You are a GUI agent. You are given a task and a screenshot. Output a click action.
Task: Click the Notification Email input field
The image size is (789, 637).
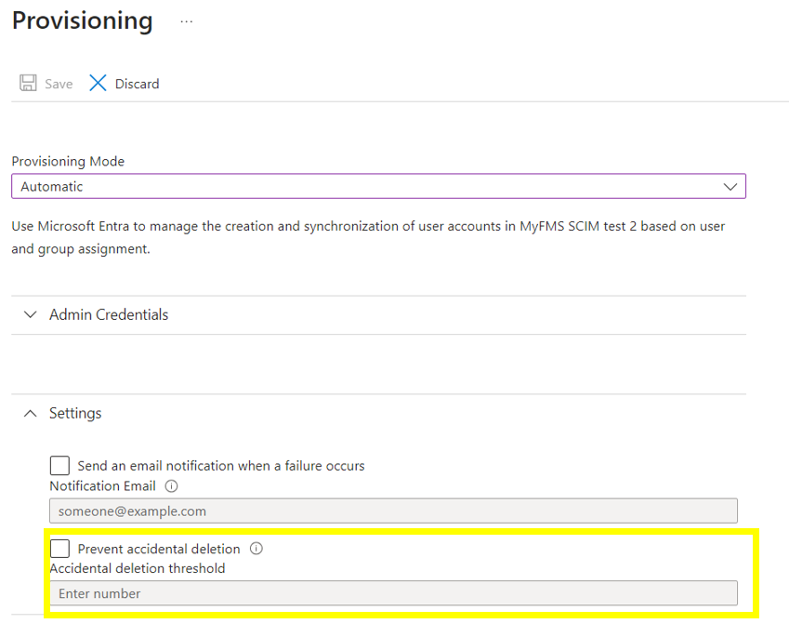pyautogui.click(x=393, y=511)
